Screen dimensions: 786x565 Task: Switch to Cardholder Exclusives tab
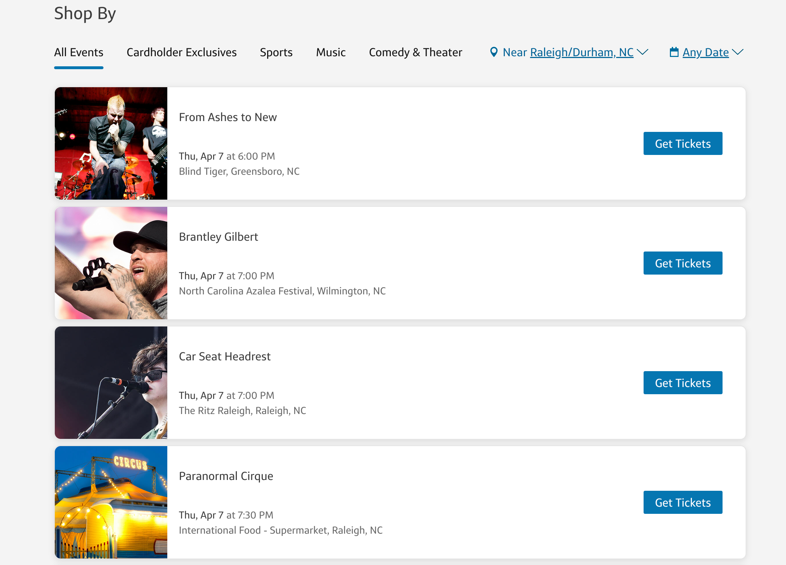tap(181, 53)
